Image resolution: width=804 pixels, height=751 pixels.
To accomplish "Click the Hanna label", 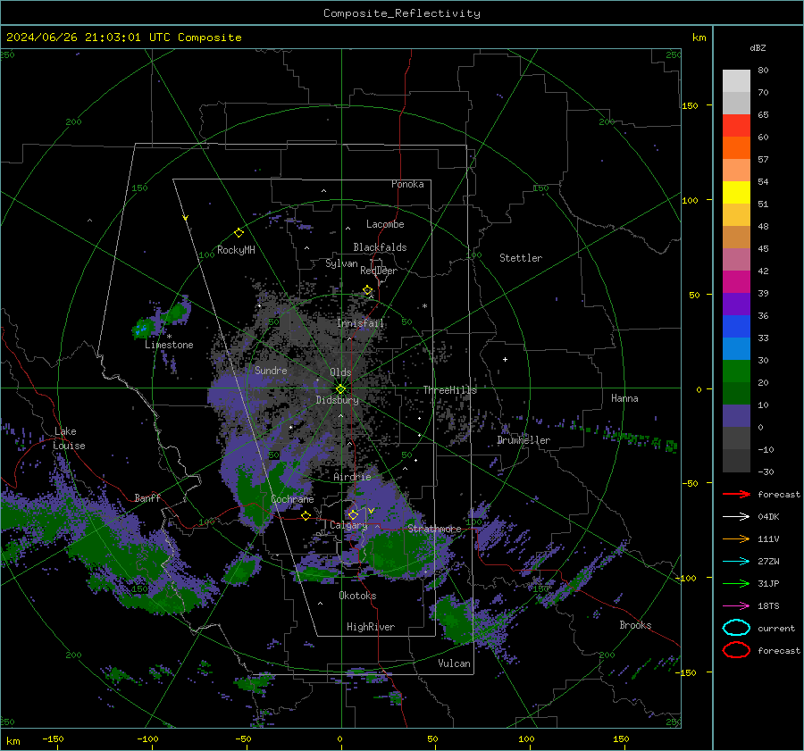I will tap(624, 398).
